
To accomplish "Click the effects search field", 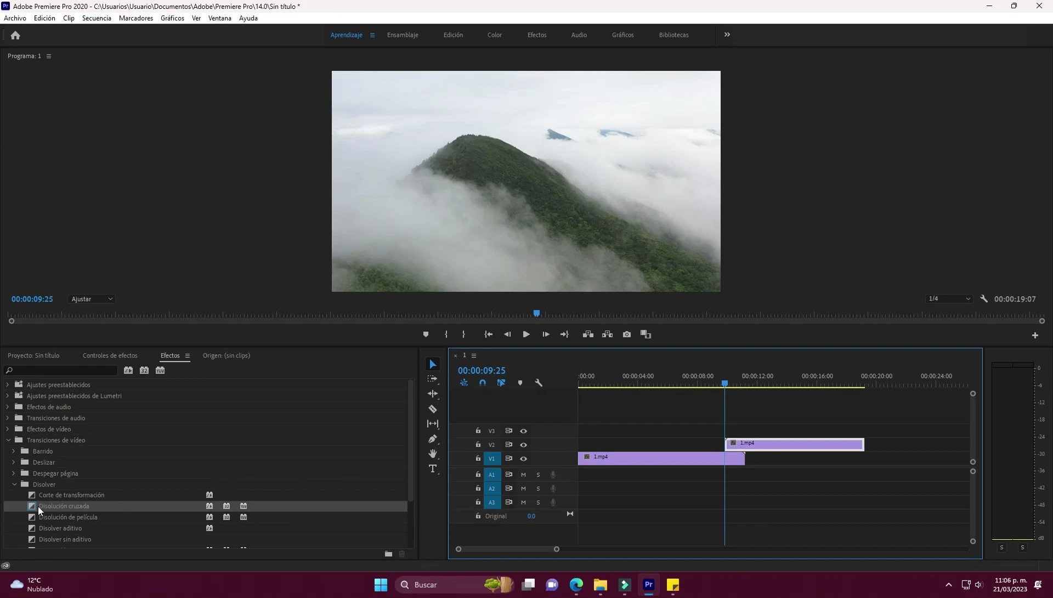I will (61, 370).
